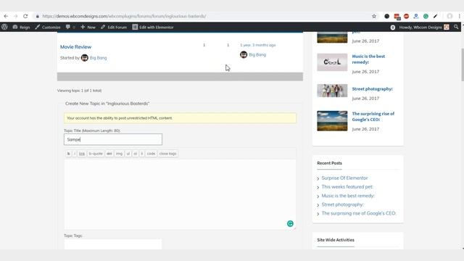This screenshot has height=261, width=464.
Task: Insert image with the img button
Action: 119,154
